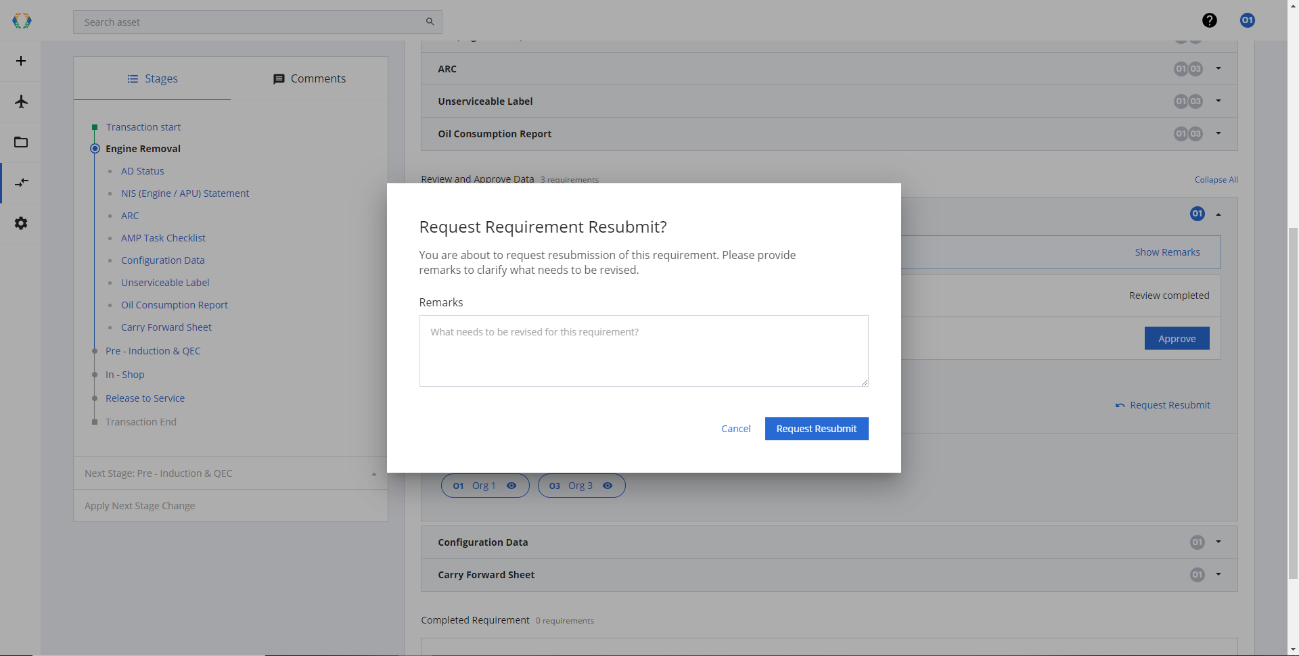This screenshot has height=656, width=1299.
Task: Expand the ARC requirement row
Action: [x=1218, y=68]
